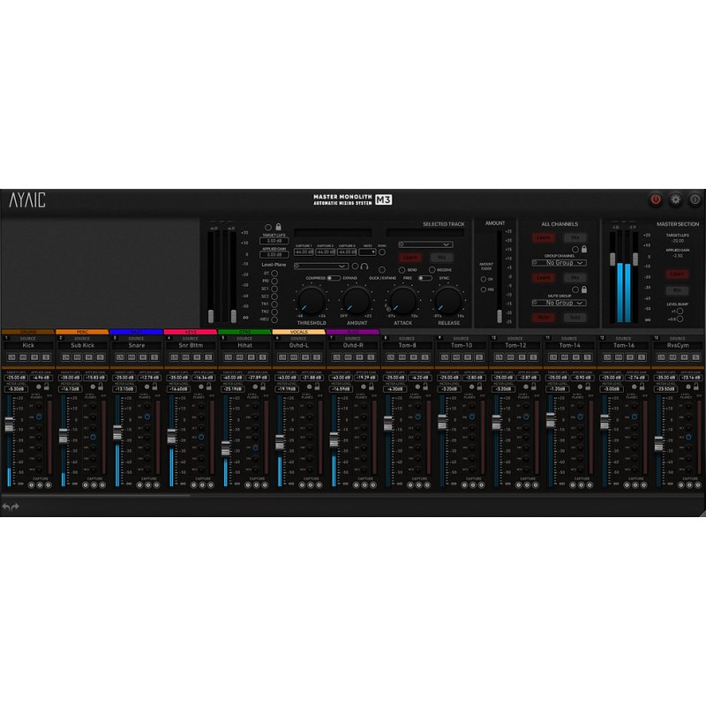This screenshot has height=706, width=706.
Task: Click the padlock on the Sub Kick channel
Action: tap(101, 387)
